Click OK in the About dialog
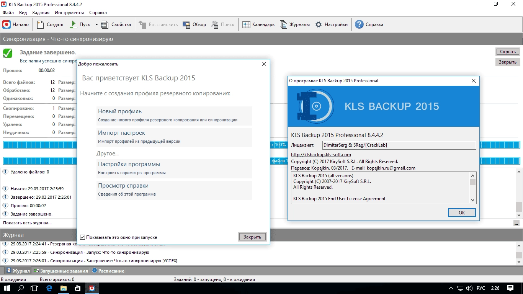The width and height of the screenshot is (523, 294). (x=462, y=212)
